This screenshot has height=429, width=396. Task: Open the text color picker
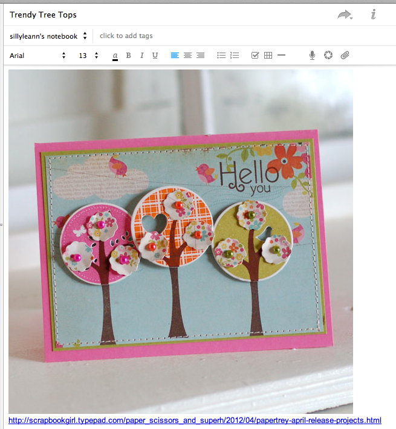coord(115,56)
